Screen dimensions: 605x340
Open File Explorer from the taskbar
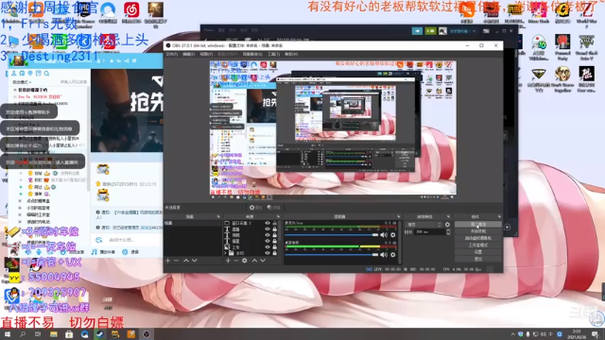point(54,334)
